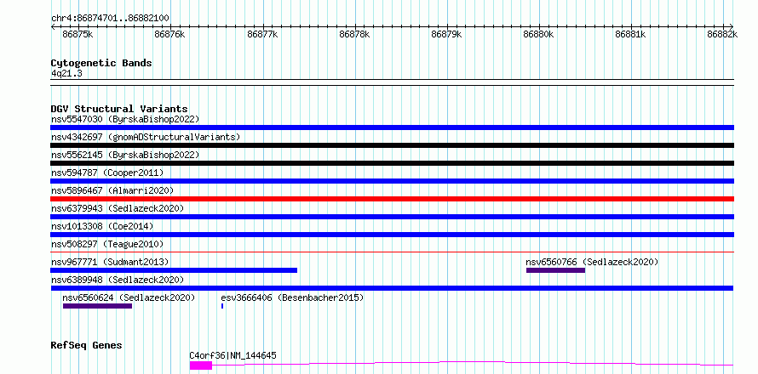
Task: Select the blue bar under nsv6379943
Action: coord(392,217)
